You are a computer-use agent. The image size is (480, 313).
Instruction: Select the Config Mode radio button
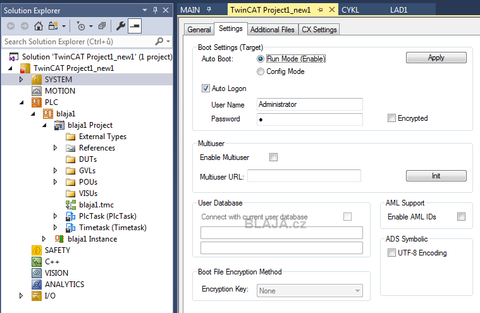coord(260,71)
